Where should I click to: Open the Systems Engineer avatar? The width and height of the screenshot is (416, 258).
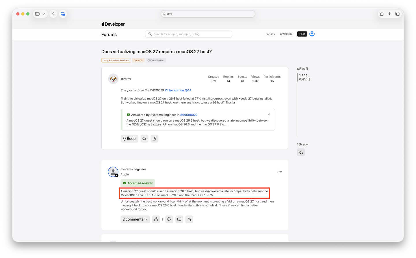[x=113, y=172]
